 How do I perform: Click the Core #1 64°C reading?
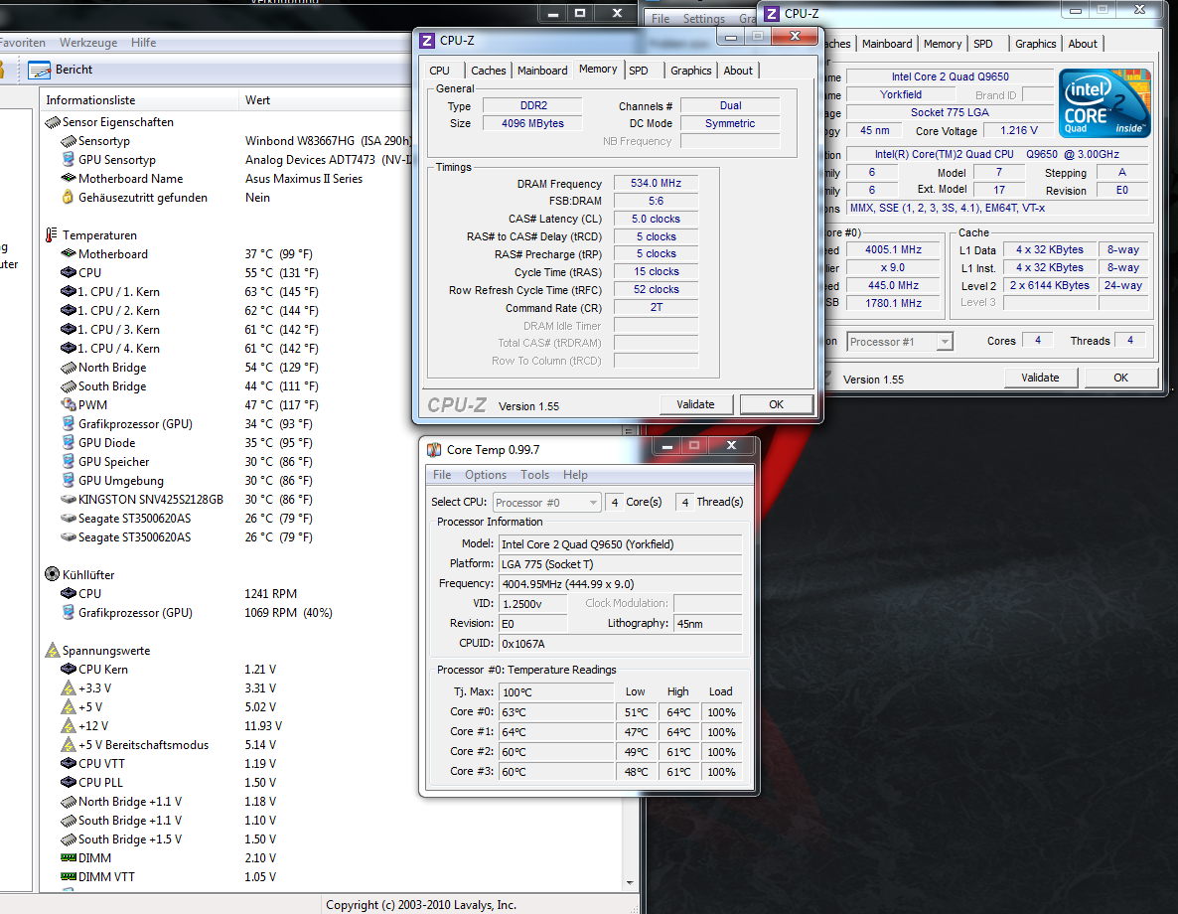pyautogui.click(x=556, y=732)
